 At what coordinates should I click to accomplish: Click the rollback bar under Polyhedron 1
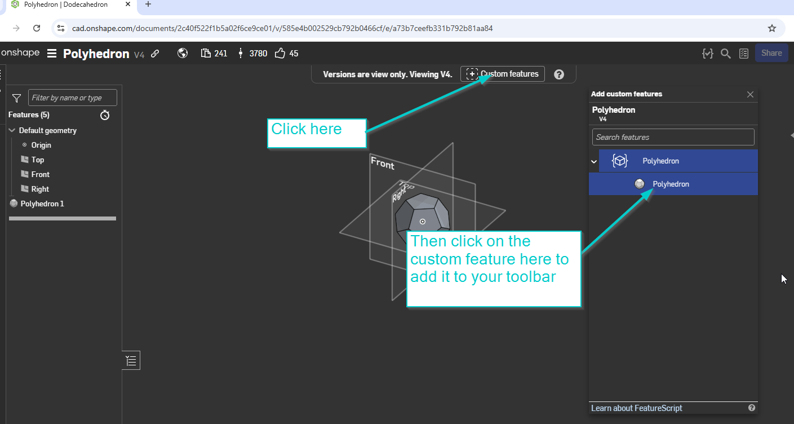point(63,218)
